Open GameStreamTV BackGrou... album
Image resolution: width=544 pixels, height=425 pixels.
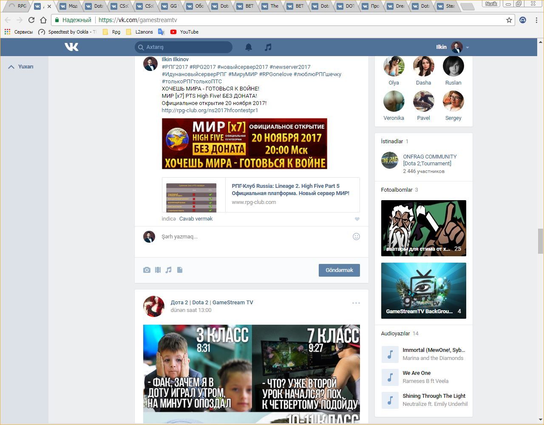tap(424, 291)
